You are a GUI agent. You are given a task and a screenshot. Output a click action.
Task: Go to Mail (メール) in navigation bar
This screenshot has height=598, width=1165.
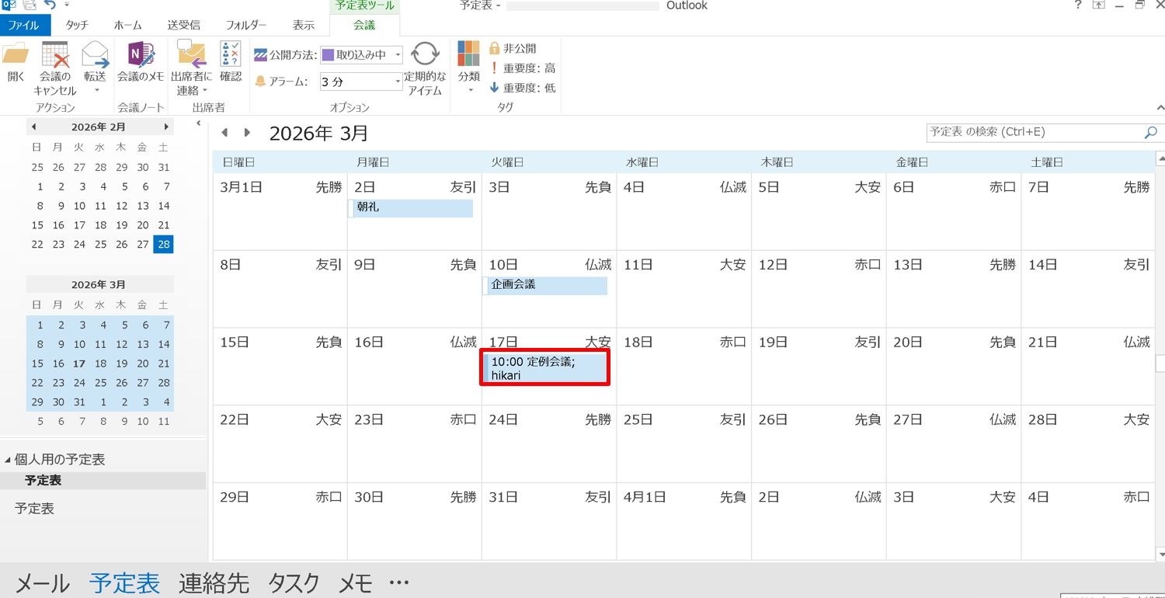click(x=43, y=582)
